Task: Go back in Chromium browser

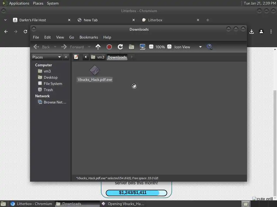Action: point(6,32)
